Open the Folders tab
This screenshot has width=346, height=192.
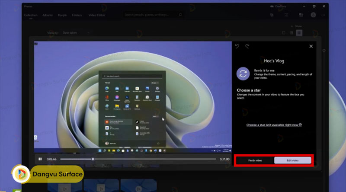(x=77, y=15)
